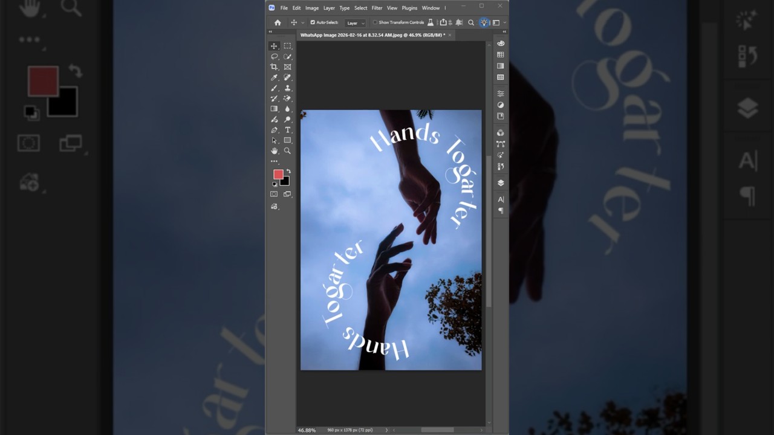Open the Libraries panel icon
This screenshot has width=774, height=435.
pos(501,116)
